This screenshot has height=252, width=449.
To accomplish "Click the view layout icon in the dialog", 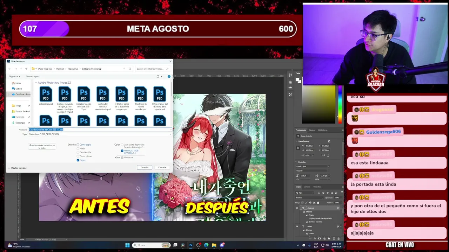I will coord(158,76).
